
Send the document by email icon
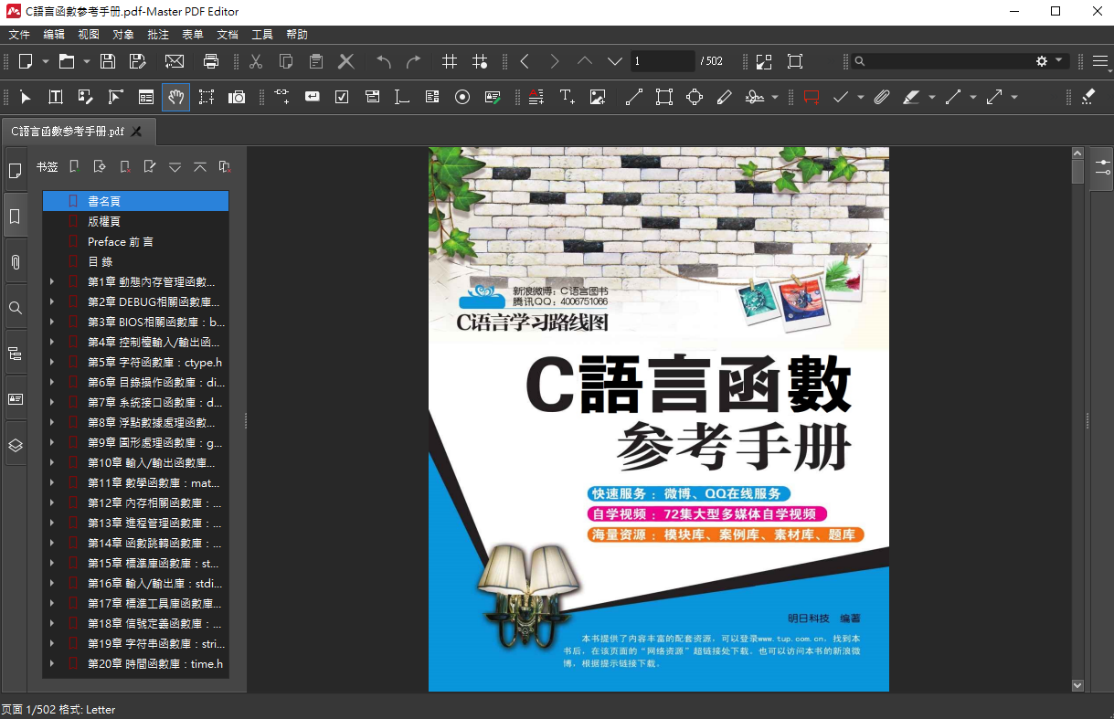175,61
